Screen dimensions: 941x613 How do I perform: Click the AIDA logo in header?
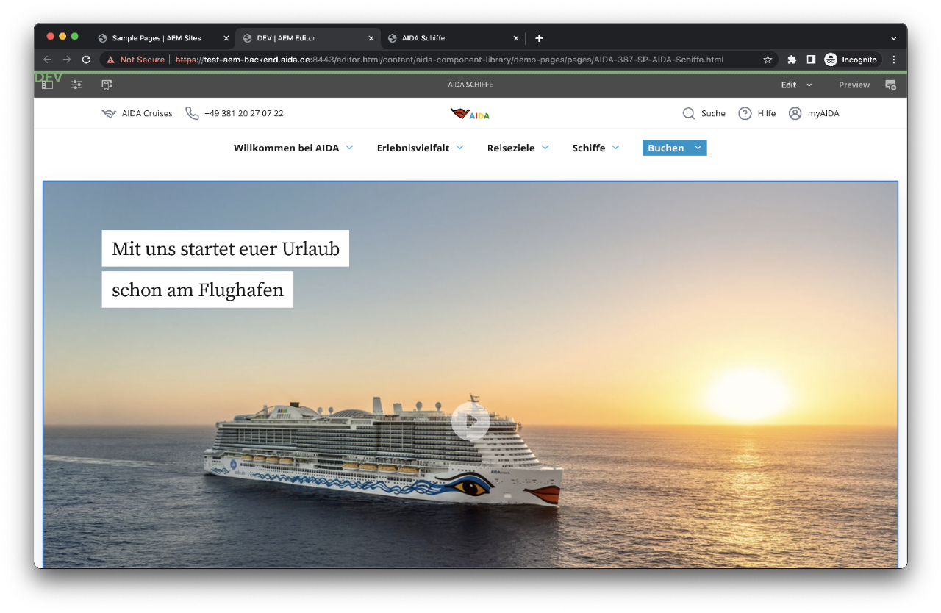point(470,113)
